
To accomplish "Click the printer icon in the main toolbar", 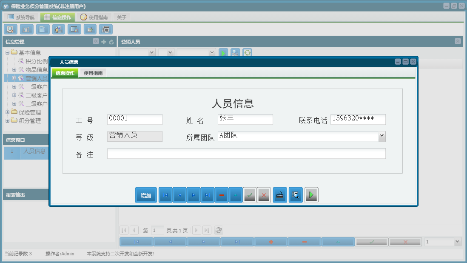I will pyautogui.click(x=105, y=29).
